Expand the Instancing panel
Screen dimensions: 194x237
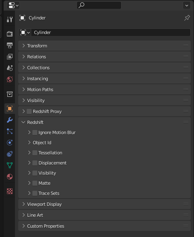pos(104,79)
